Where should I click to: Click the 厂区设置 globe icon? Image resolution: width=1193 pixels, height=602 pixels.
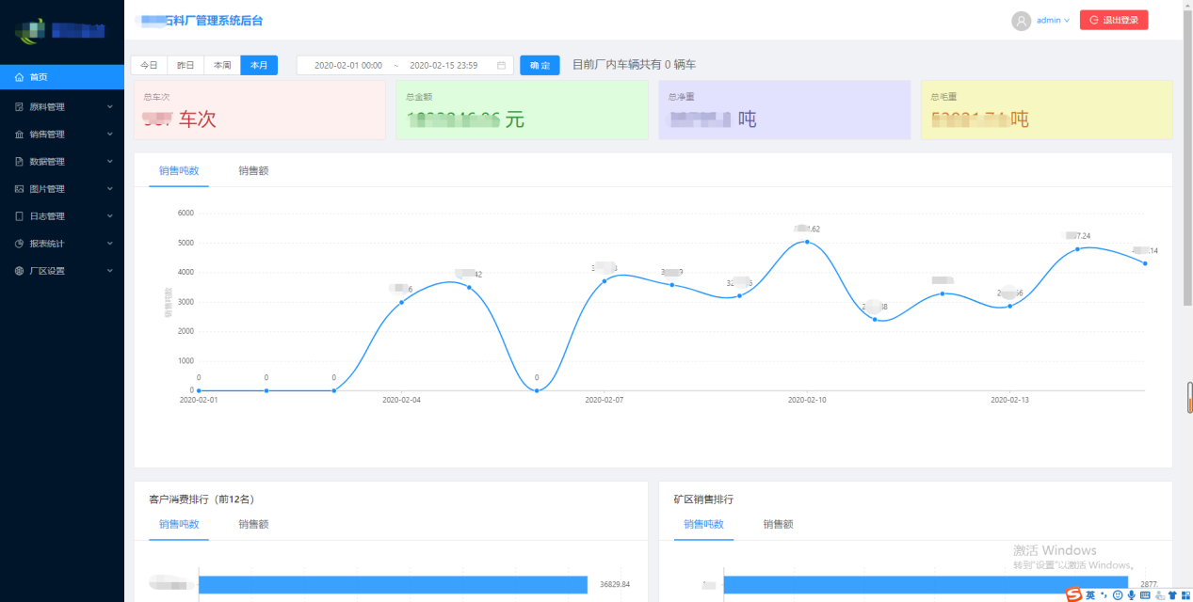pyautogui.click(x=20, y=271)
